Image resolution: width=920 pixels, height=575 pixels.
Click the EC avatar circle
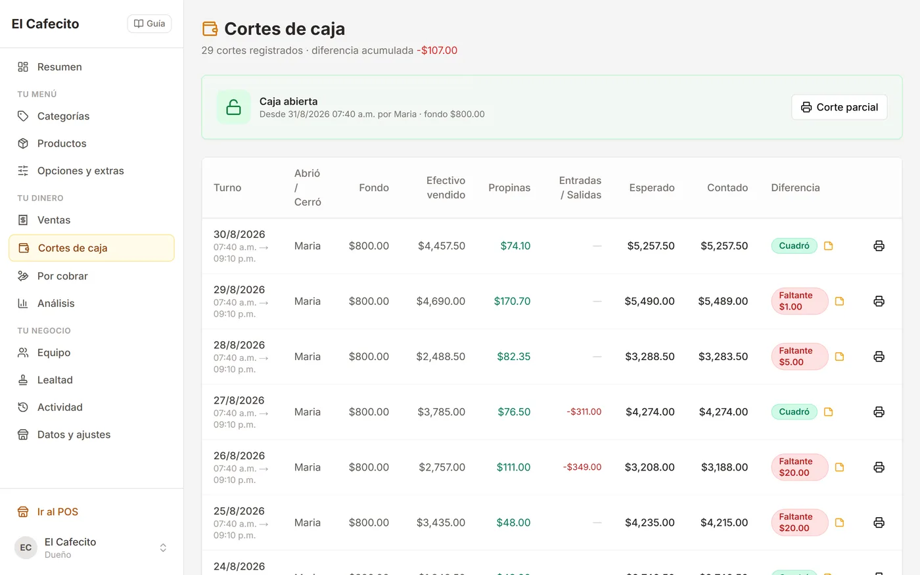26,547
